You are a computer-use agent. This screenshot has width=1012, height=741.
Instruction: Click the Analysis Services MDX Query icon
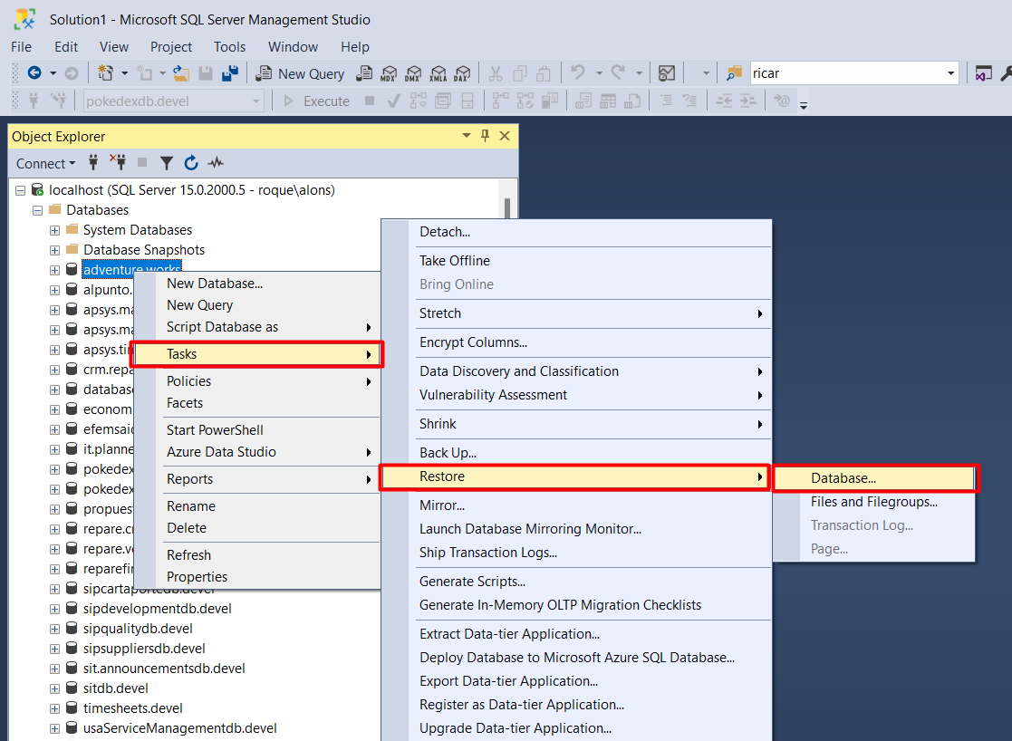click(x=390, y=73)
